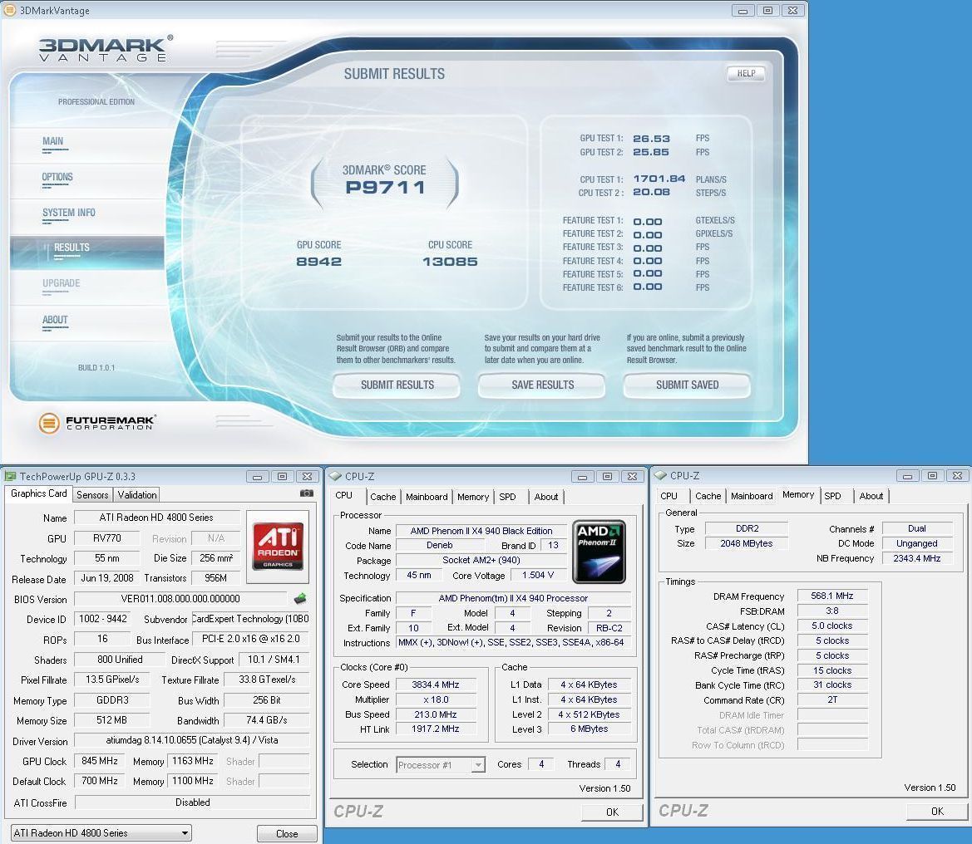972x844 pixels.
Task: Switch to the Validation tab in GPU-Z
Action: pyautogui.click(x=137, y=495)
